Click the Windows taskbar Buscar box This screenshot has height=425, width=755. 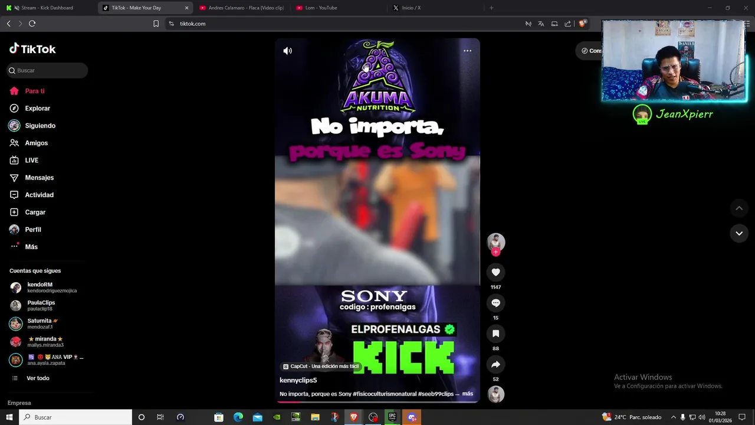pyautogui.click(x=75, y=417)
